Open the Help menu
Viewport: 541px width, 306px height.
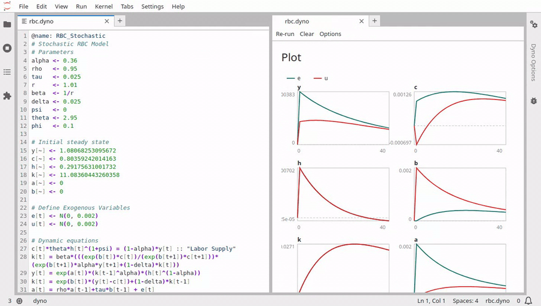pyautogui.click(x=179, y=7)
